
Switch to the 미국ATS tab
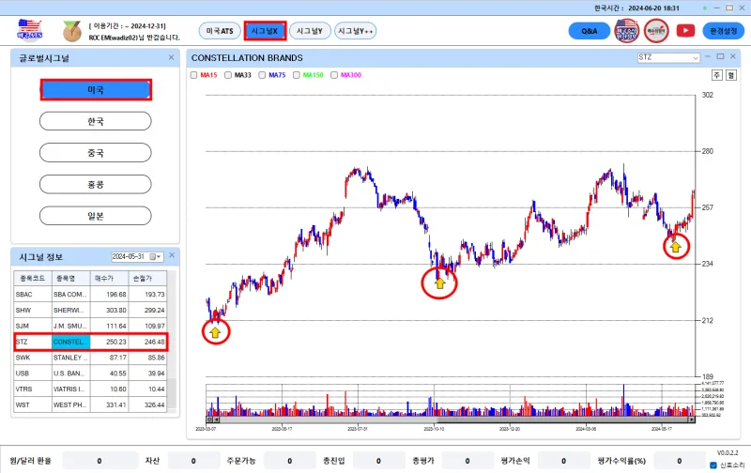(220, 31)
